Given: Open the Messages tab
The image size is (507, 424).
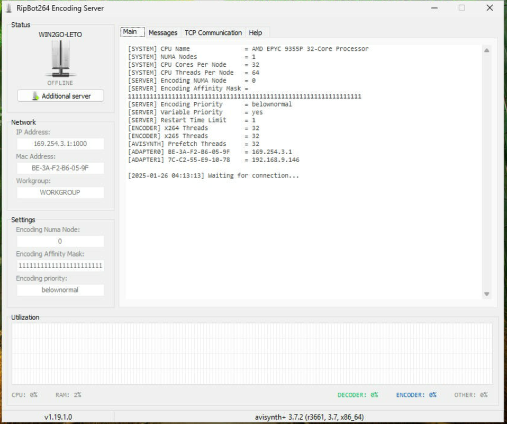Looking at the screenshot, I should point(162,33).
